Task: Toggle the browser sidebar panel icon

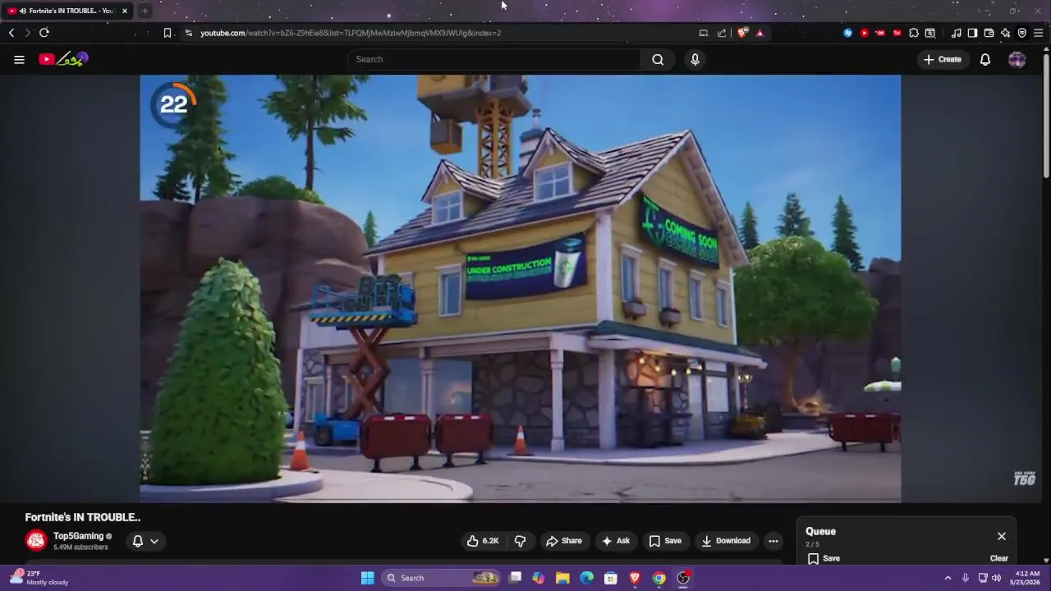Action: tap(972, 33)
